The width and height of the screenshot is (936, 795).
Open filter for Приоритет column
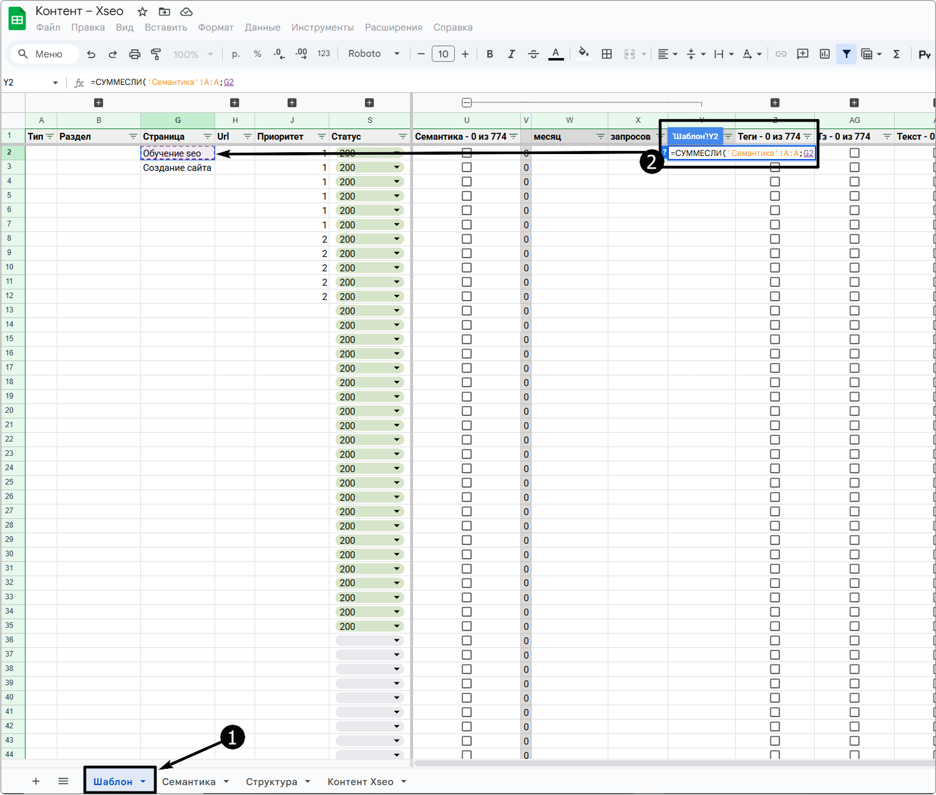[322, 137]
